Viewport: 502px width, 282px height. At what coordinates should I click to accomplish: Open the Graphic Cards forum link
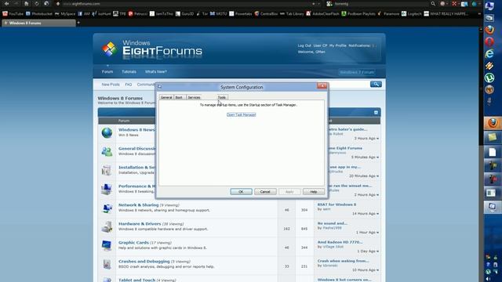(133, 243)
